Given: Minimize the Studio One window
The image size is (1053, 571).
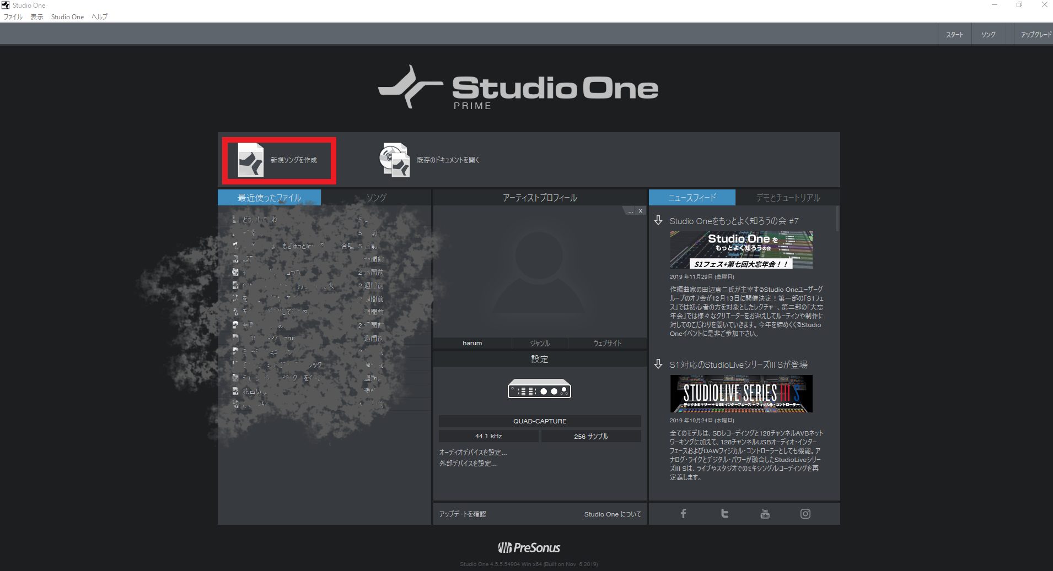Looking at the screenshot, I should tap(995, 5).
